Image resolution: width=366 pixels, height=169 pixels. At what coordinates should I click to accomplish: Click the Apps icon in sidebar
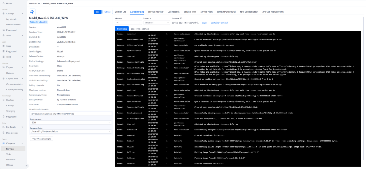pyautogui.click(x=3, y=46)
